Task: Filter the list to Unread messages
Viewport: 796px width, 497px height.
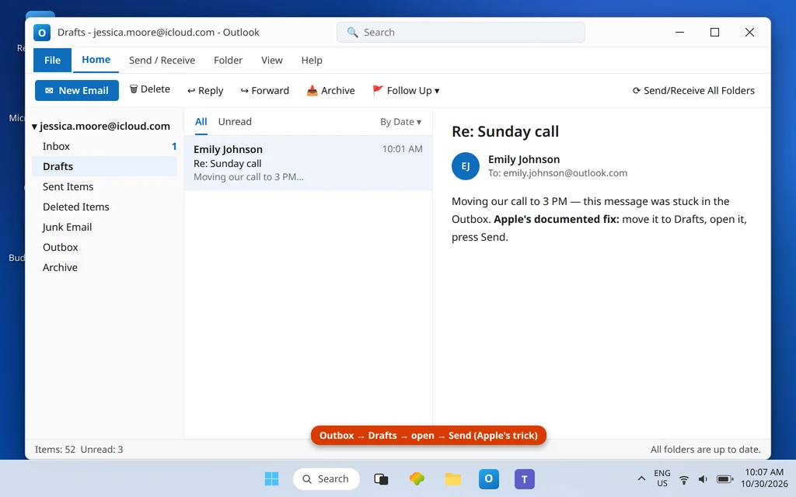Action: click(235, 122)
